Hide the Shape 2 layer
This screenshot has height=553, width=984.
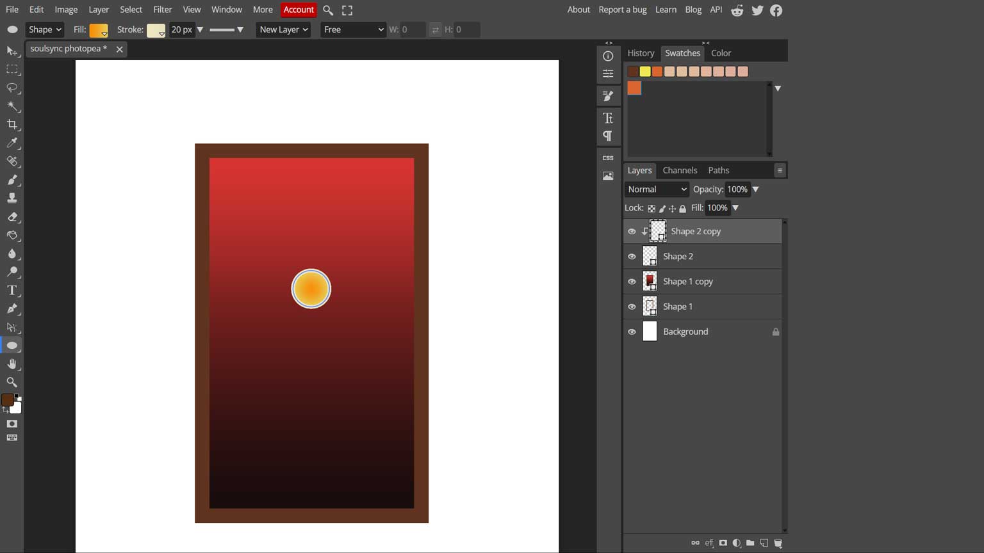(x=632, y=256)
